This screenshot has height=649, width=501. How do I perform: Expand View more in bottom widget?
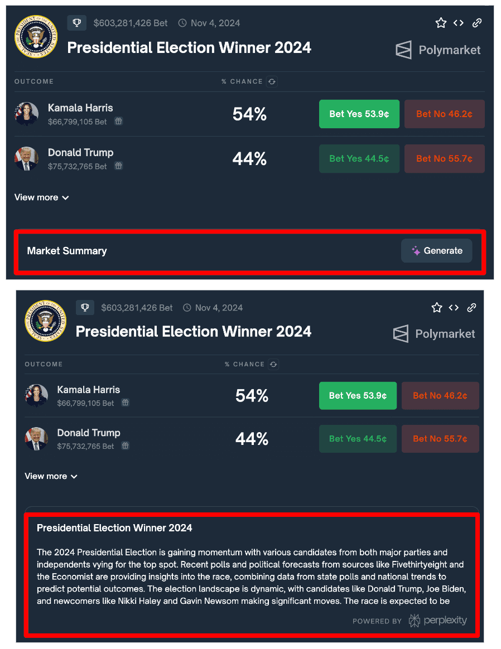click(x=51, y=476)
